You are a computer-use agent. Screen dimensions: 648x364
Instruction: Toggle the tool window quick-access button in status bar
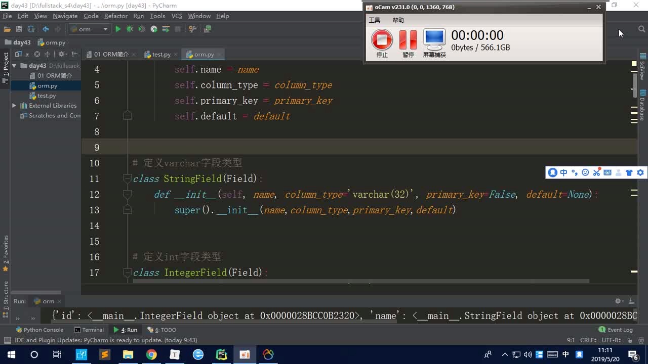click(7, 340)
